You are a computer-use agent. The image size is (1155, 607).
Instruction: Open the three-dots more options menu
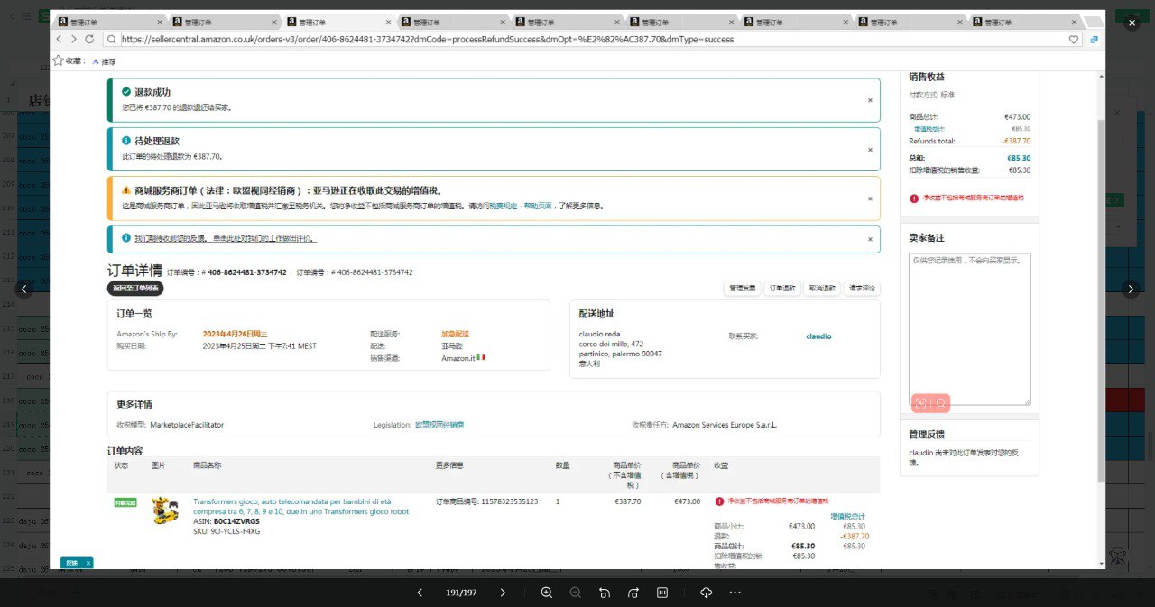click(x=735, y=593)
